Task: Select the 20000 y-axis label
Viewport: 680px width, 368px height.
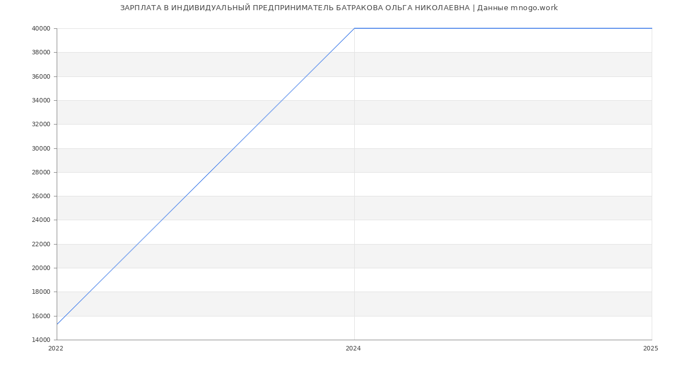Action: (x=41, y=268)
